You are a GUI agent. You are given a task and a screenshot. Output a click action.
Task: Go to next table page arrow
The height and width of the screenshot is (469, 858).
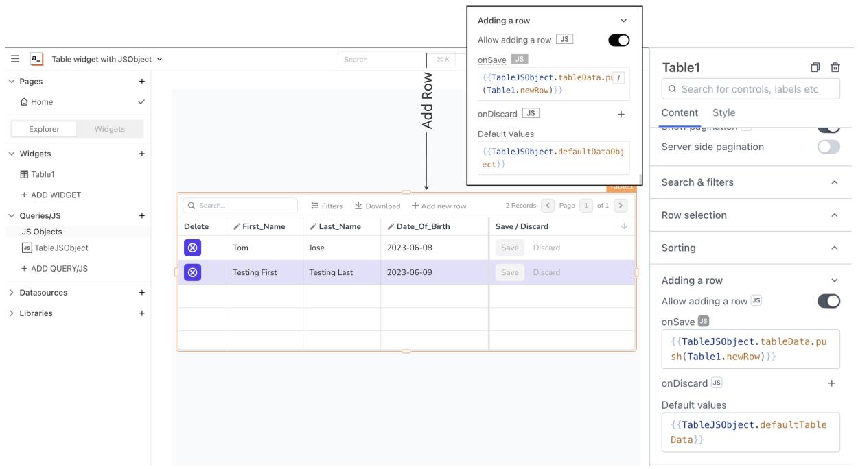[x=621, y=206]
